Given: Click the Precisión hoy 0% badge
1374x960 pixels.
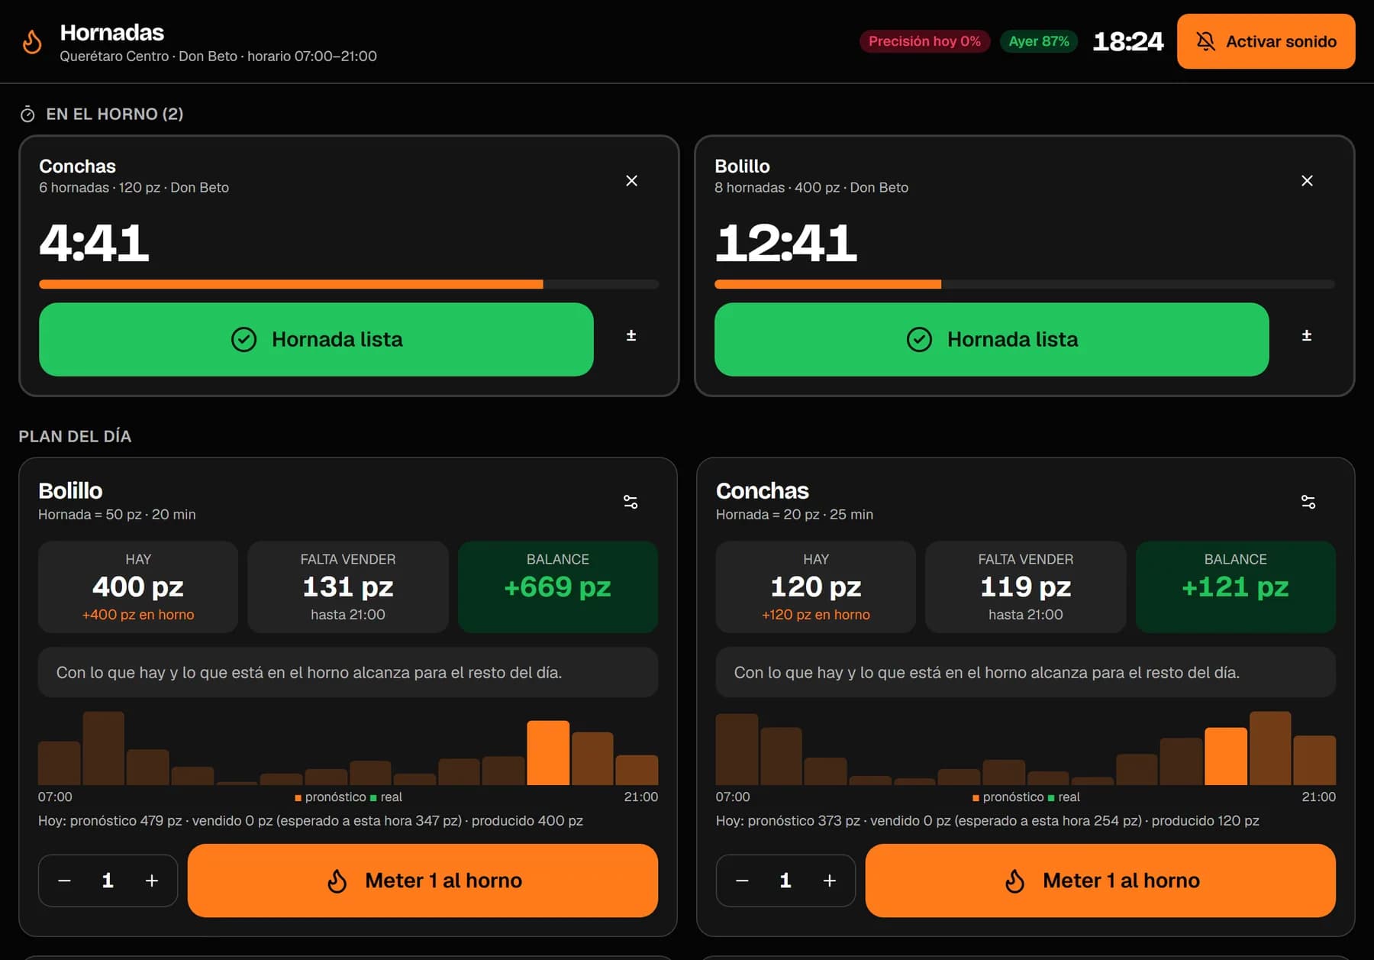Looking at the screenshot, I should pyautogui.click(x=924, y=41).
